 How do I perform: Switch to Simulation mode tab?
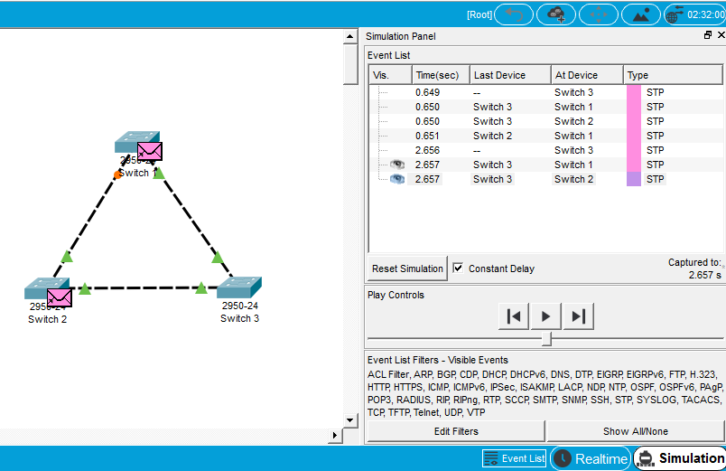680,458
